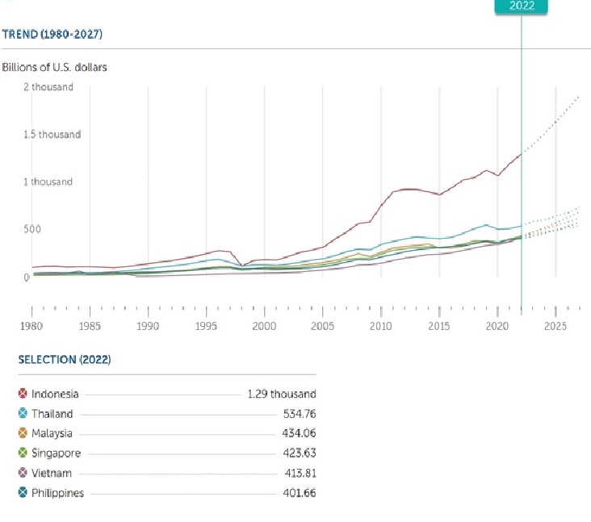The height and width of the screenshot is (522, 591).
Task: Select year 1995 on the timeline axis
Action: (207, 326)
